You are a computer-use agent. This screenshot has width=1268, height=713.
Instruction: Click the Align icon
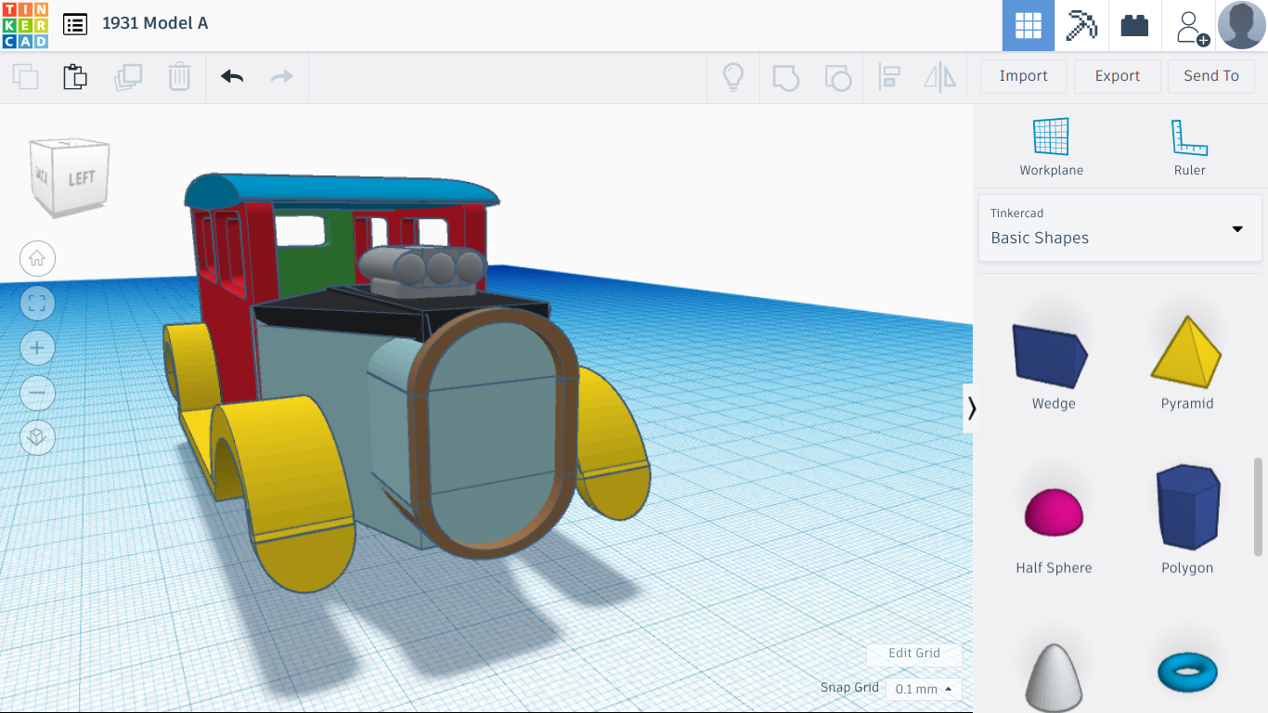(x=889, y=77)
